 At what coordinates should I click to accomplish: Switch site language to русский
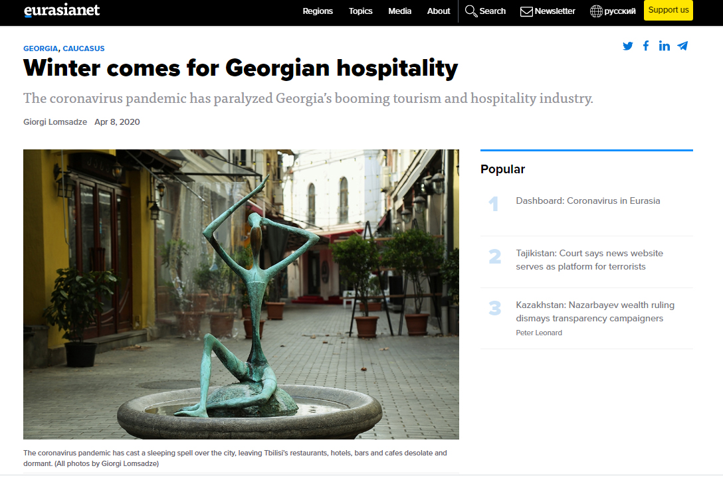620,11
